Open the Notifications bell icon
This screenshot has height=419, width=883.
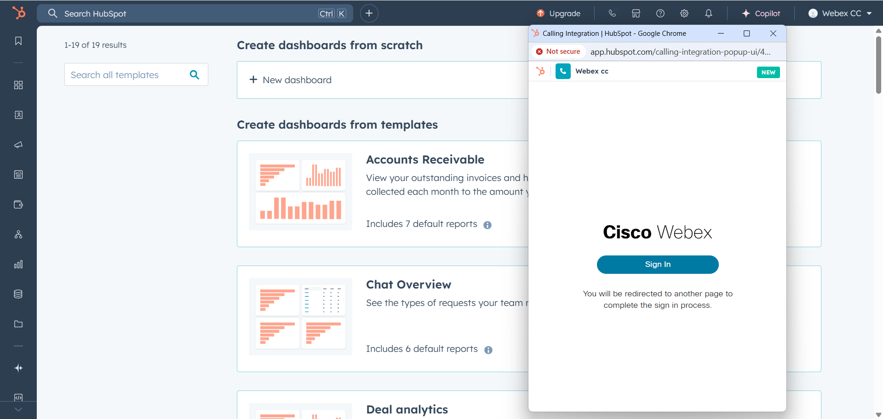[709, 13]
